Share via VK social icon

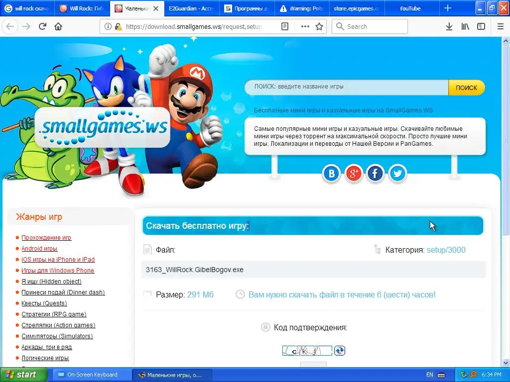click(331, 174)
